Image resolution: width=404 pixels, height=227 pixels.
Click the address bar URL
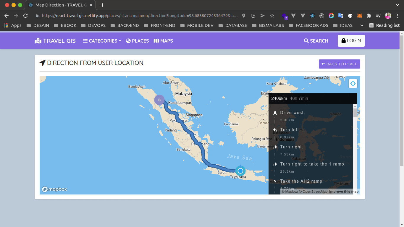[x=140, y=16]
